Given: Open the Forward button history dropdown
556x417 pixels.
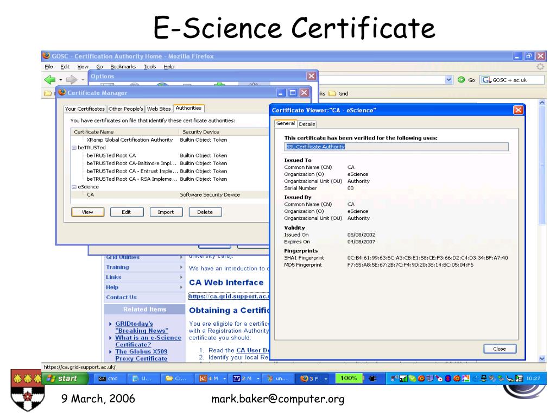Looking at the screenshot, I should (x=83, y=80).
